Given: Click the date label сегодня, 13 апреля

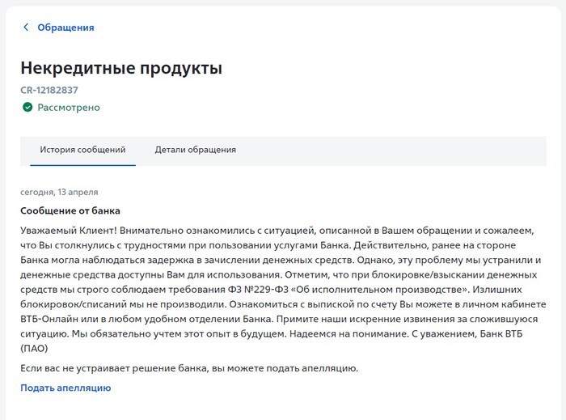Looking at the screenshot, I should pos(59,192).
